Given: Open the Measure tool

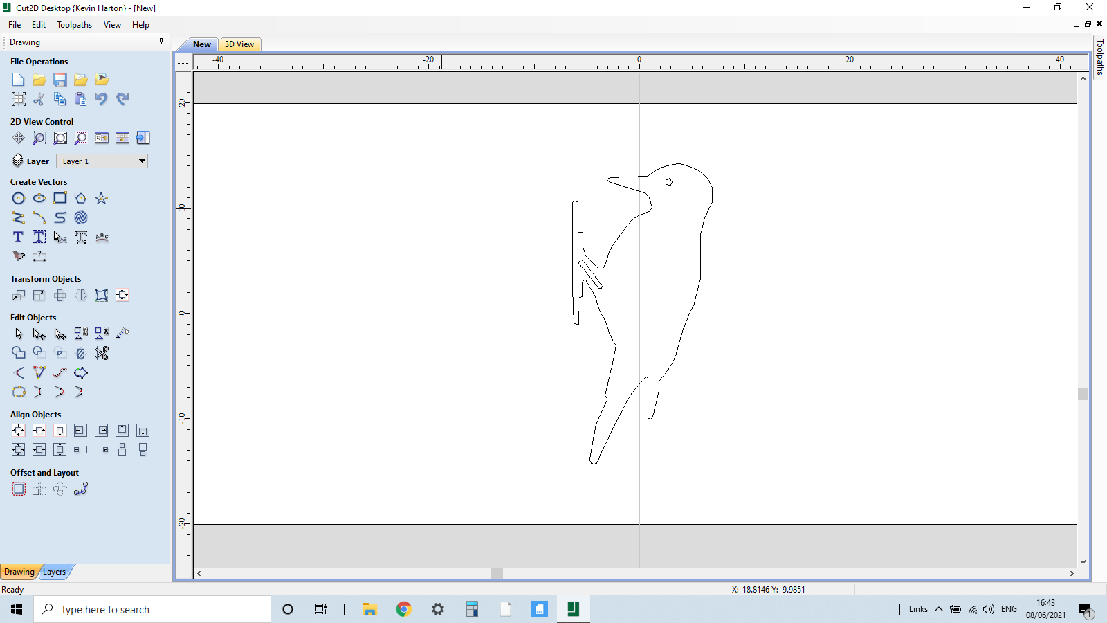Looking at the screenshot, I should click(39, 256).
